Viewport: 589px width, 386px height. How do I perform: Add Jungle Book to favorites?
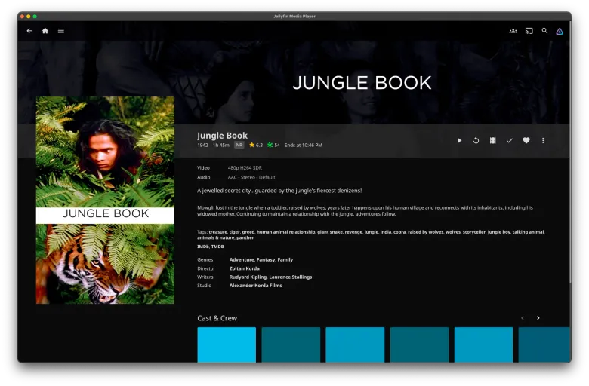(x=526, y=140)
